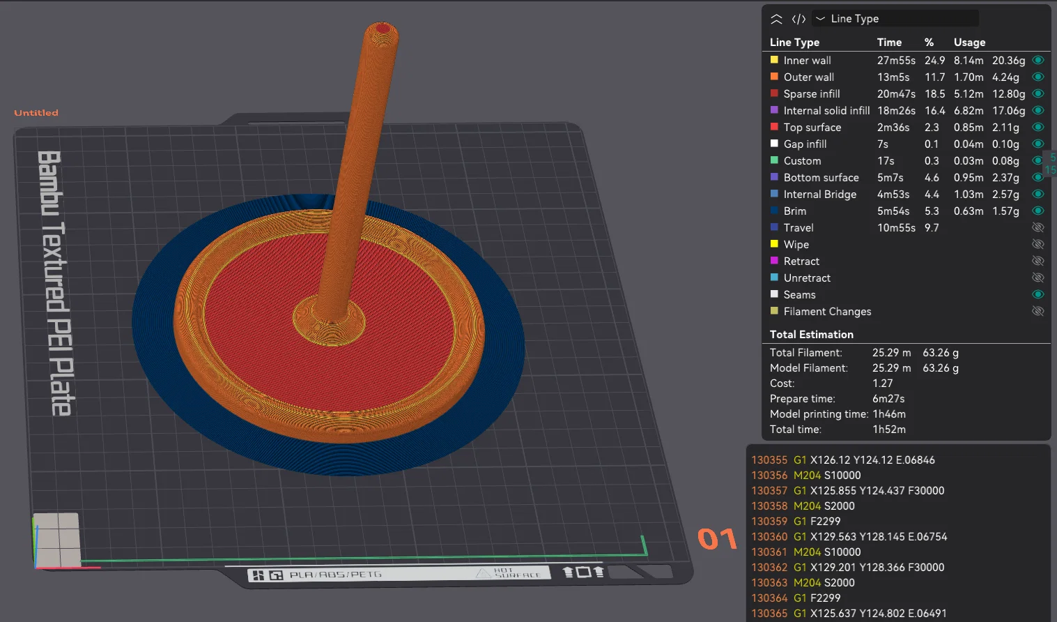Show Retract markers with the eye icon

1037,261
